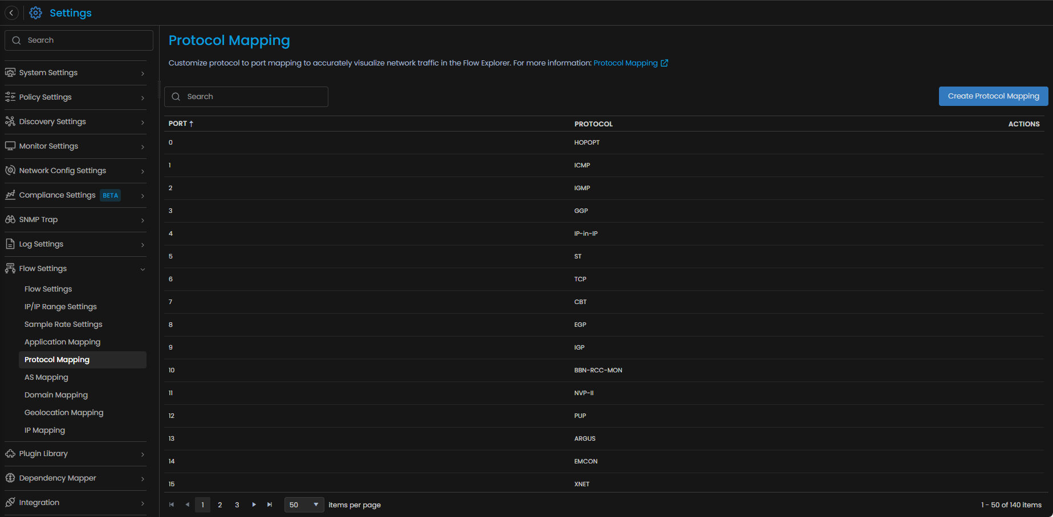Click the Network Config Settings icon
The width and height of the screenshot is (1053, 517).
(x=10, y=170)
